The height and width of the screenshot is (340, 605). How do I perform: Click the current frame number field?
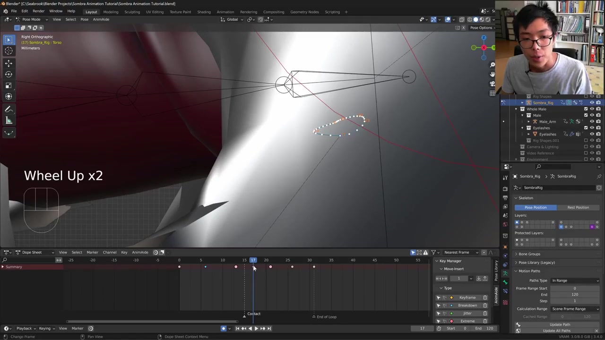[x=422, y=329]
